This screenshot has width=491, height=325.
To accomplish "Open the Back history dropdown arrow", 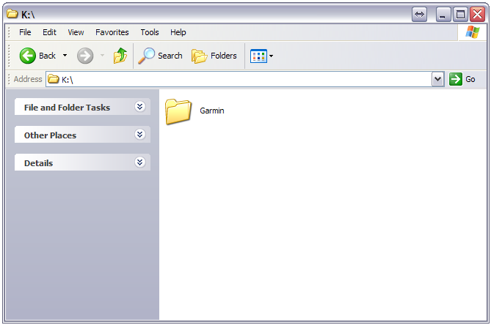I will [65, 56].
